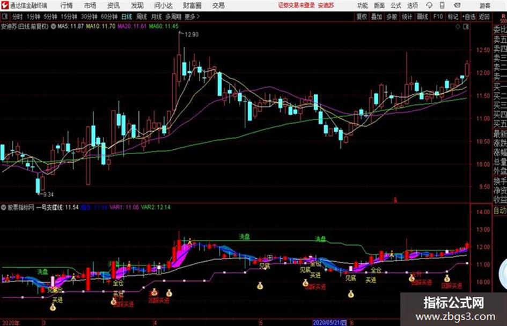Click the 标记 mark button

coord(453,17)
